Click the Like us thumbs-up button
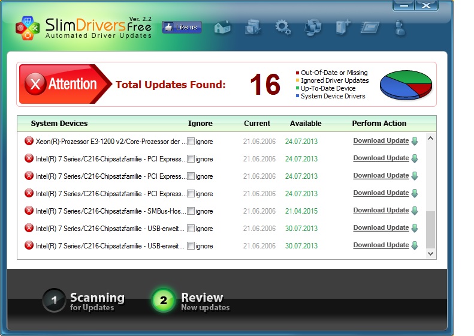 [x=182, y=27]
